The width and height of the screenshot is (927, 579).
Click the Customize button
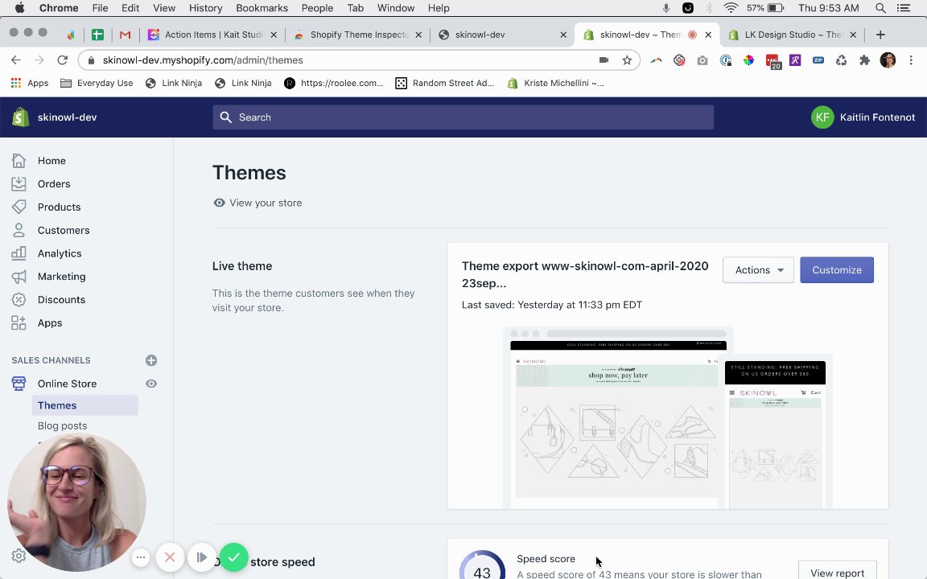(837, 270)
